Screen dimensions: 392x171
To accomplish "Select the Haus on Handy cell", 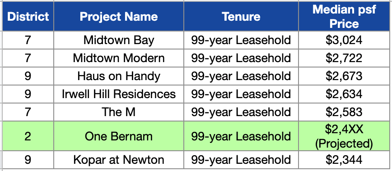I will pyautogui.click(x=119, y=76).
